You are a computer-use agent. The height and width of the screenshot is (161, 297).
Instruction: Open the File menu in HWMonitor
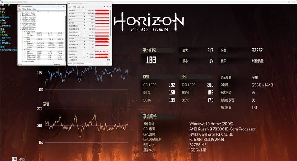20,9
